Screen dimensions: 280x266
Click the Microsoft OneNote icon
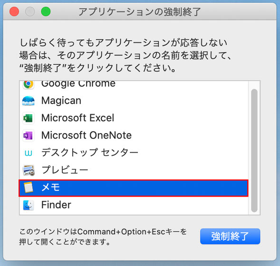click(29, 136)
